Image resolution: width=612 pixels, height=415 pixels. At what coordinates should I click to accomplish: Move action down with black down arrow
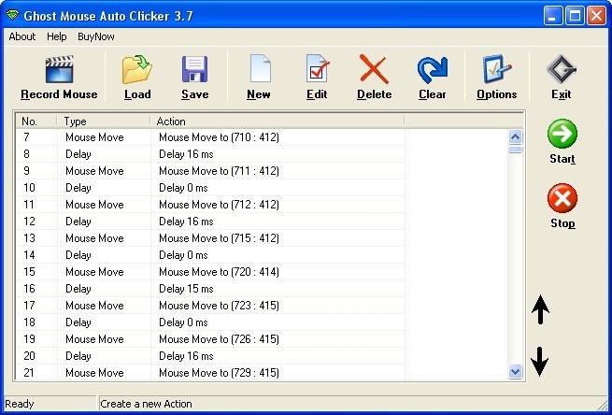click(x=540, y=362)
